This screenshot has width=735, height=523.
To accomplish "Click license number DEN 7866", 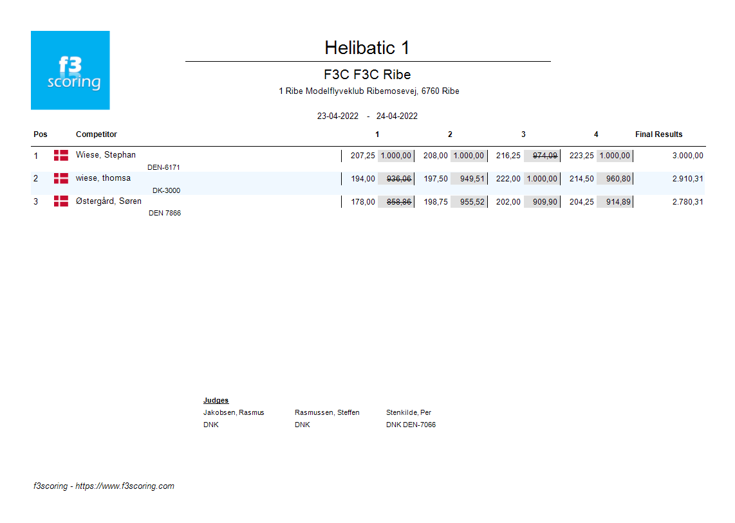I will 165,213.
